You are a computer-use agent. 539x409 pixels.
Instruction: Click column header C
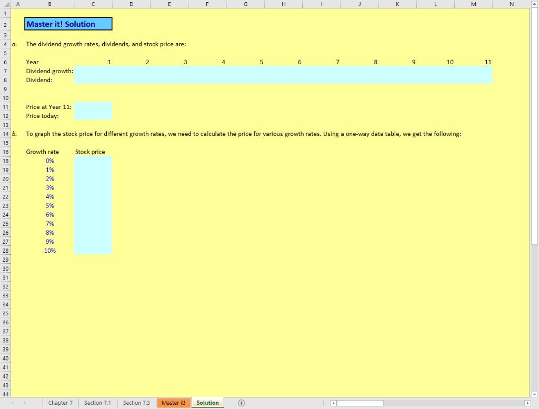(93, 4)
